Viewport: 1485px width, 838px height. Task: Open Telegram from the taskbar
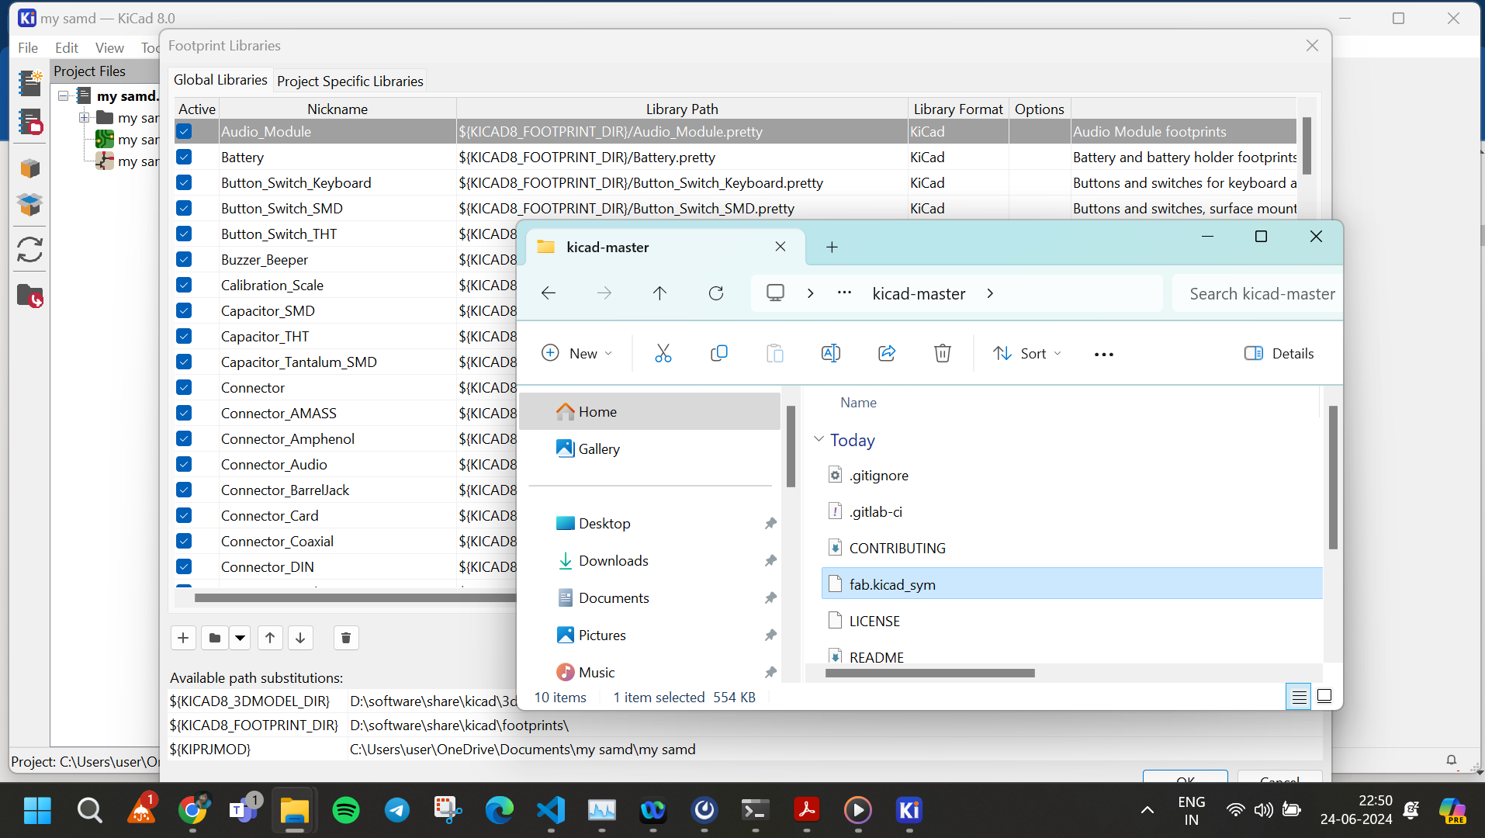click(x=397, y=810)
